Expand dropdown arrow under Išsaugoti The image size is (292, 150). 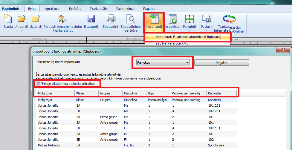tap(91, 30)
